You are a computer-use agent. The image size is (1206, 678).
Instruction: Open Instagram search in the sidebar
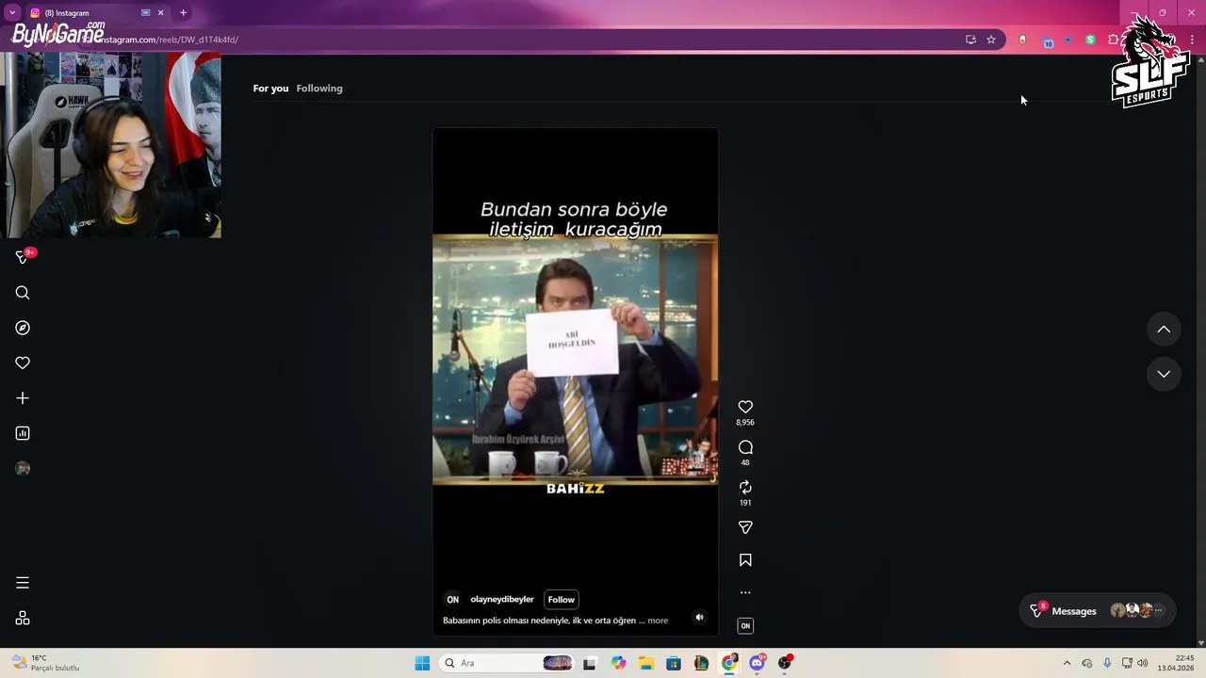(23, 293)
